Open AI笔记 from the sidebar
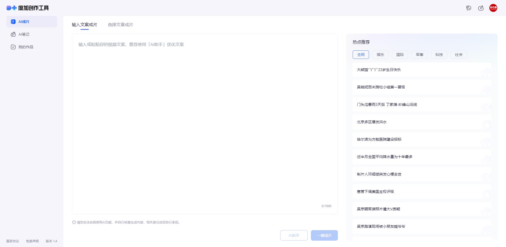This screenshot has height=247, width=506. 24,34
